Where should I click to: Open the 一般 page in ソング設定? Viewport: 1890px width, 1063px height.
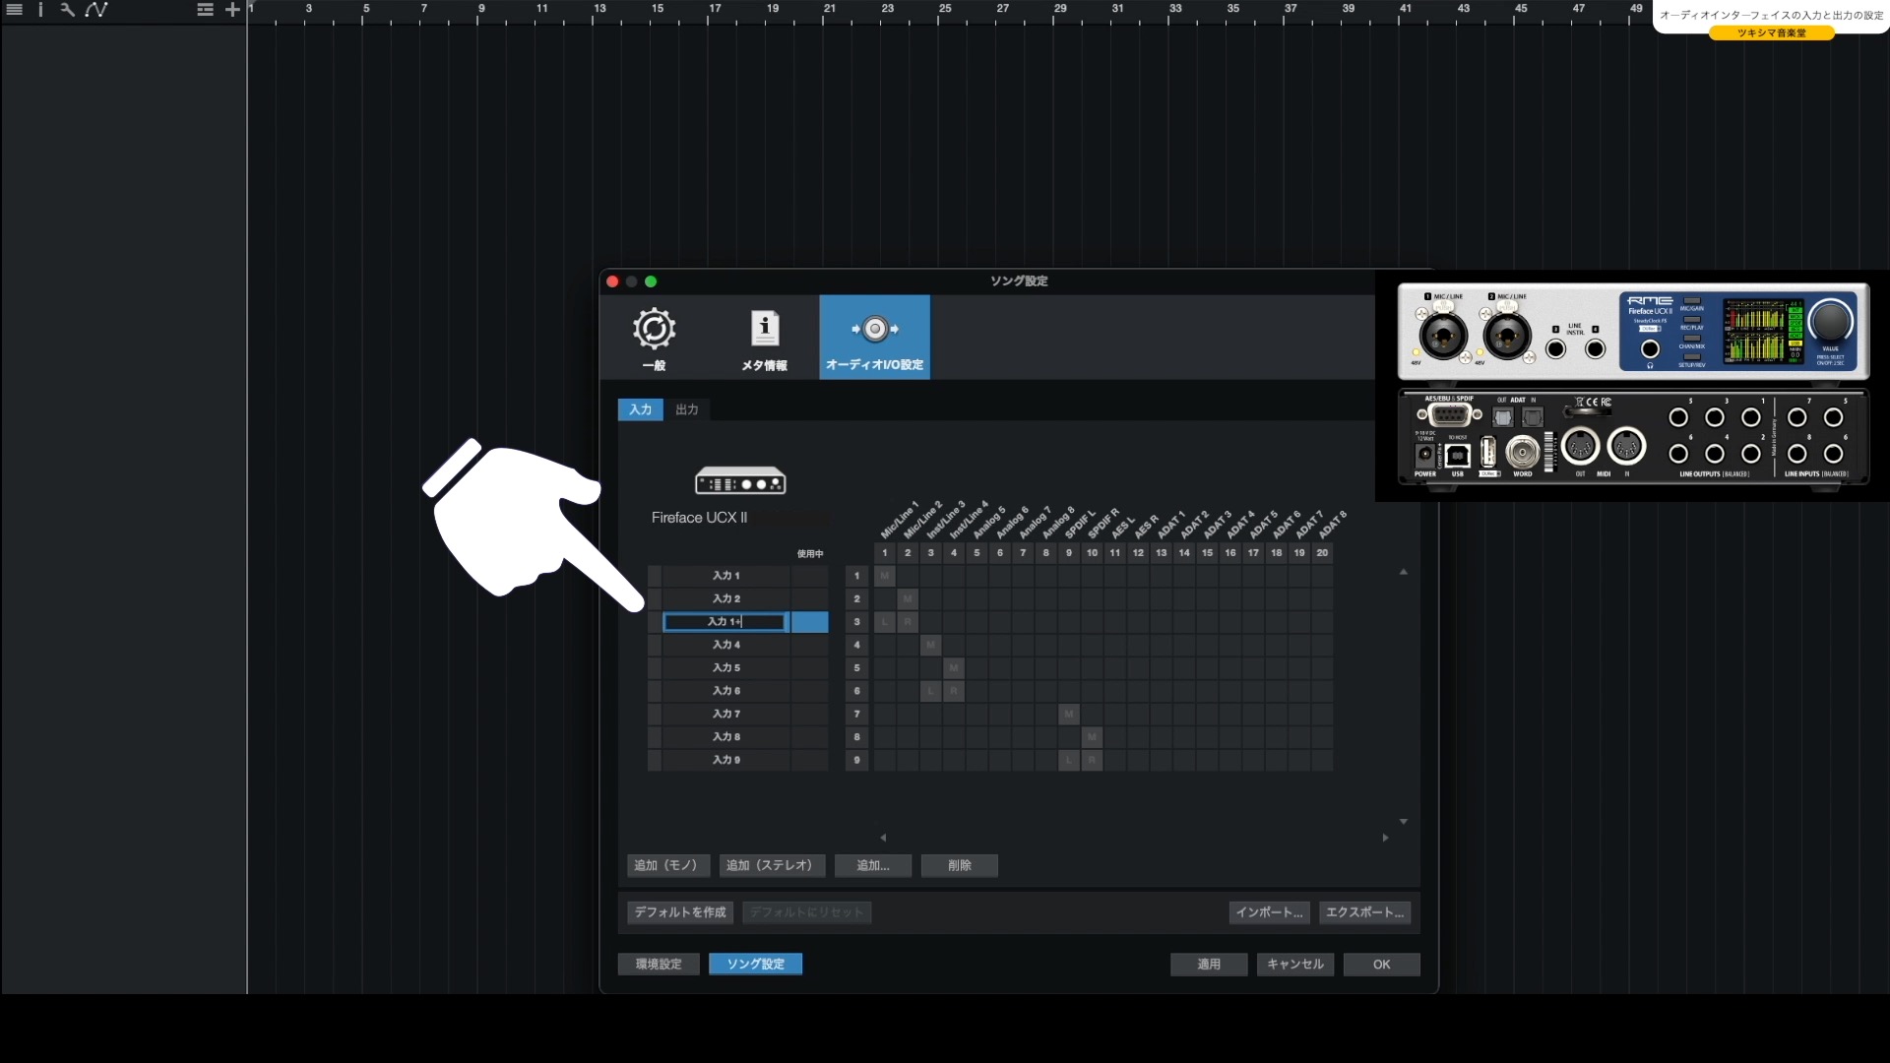coord(655,338)
